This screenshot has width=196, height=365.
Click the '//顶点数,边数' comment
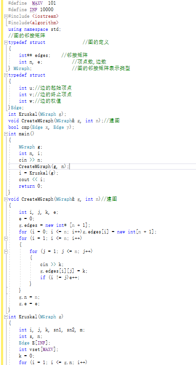pyautogui.click(x=89, y=62)
